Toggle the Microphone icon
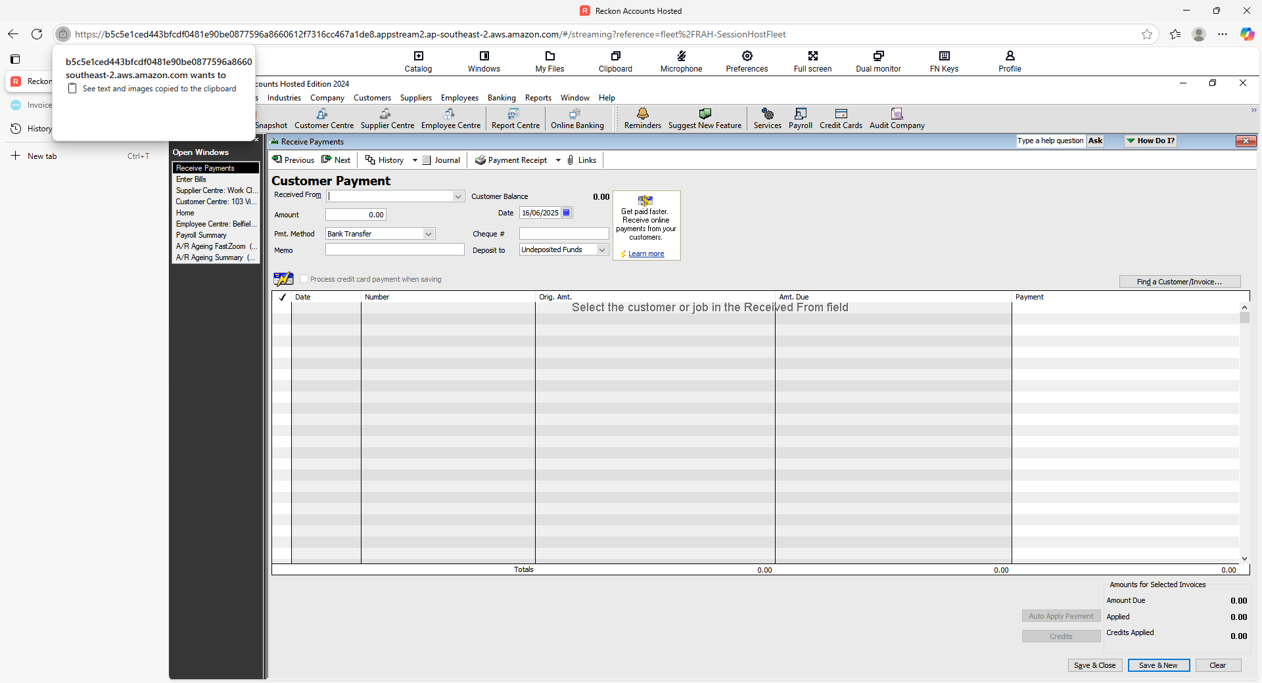This screenshot has width=1262, height=683. (681, 62)
